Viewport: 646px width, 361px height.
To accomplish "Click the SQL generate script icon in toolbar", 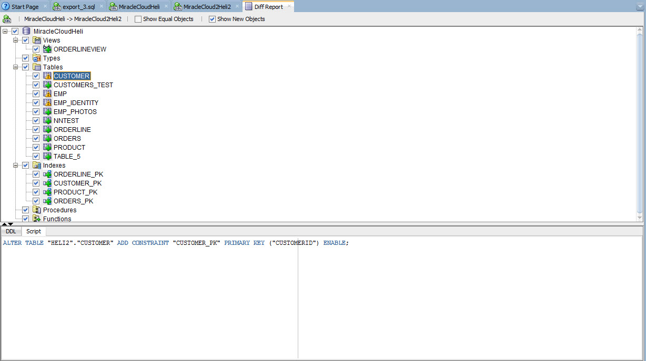I will click(7, 19).
